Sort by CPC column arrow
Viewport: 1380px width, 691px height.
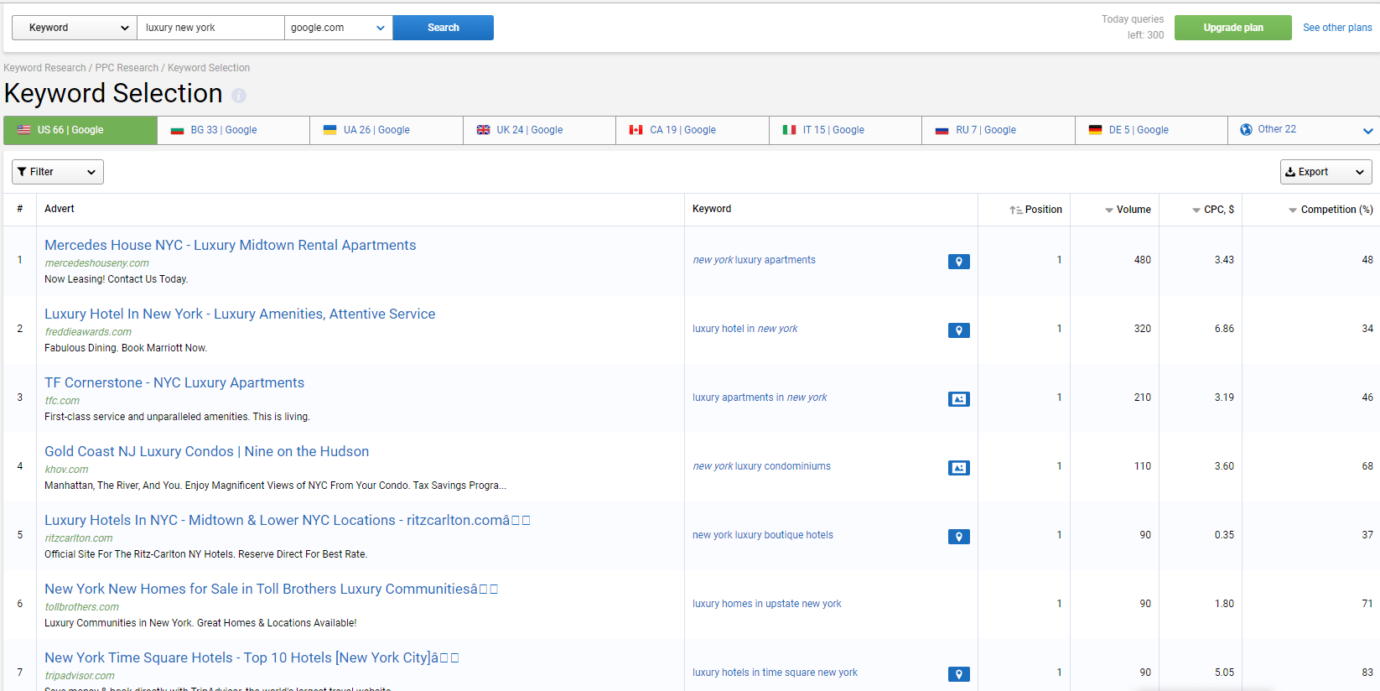1196,210
